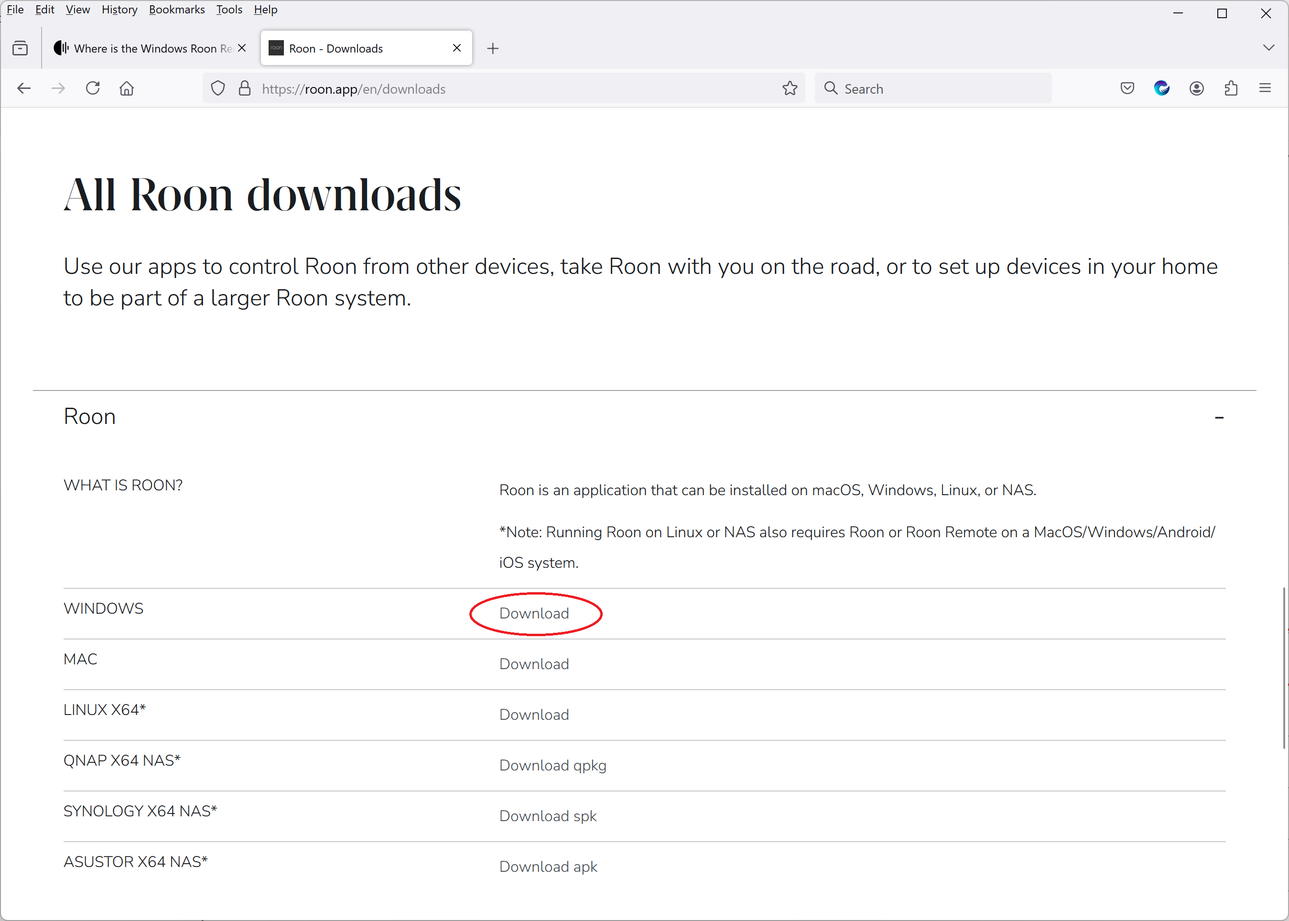Reload the current page
Image resolution: width=1289 pixels, height=921 pixels.
click(x=92, y=88)
